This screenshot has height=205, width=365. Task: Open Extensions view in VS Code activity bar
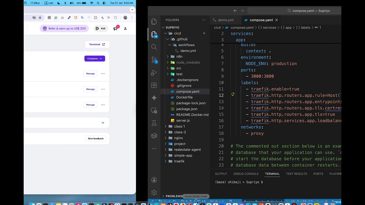tap(154, 85)
